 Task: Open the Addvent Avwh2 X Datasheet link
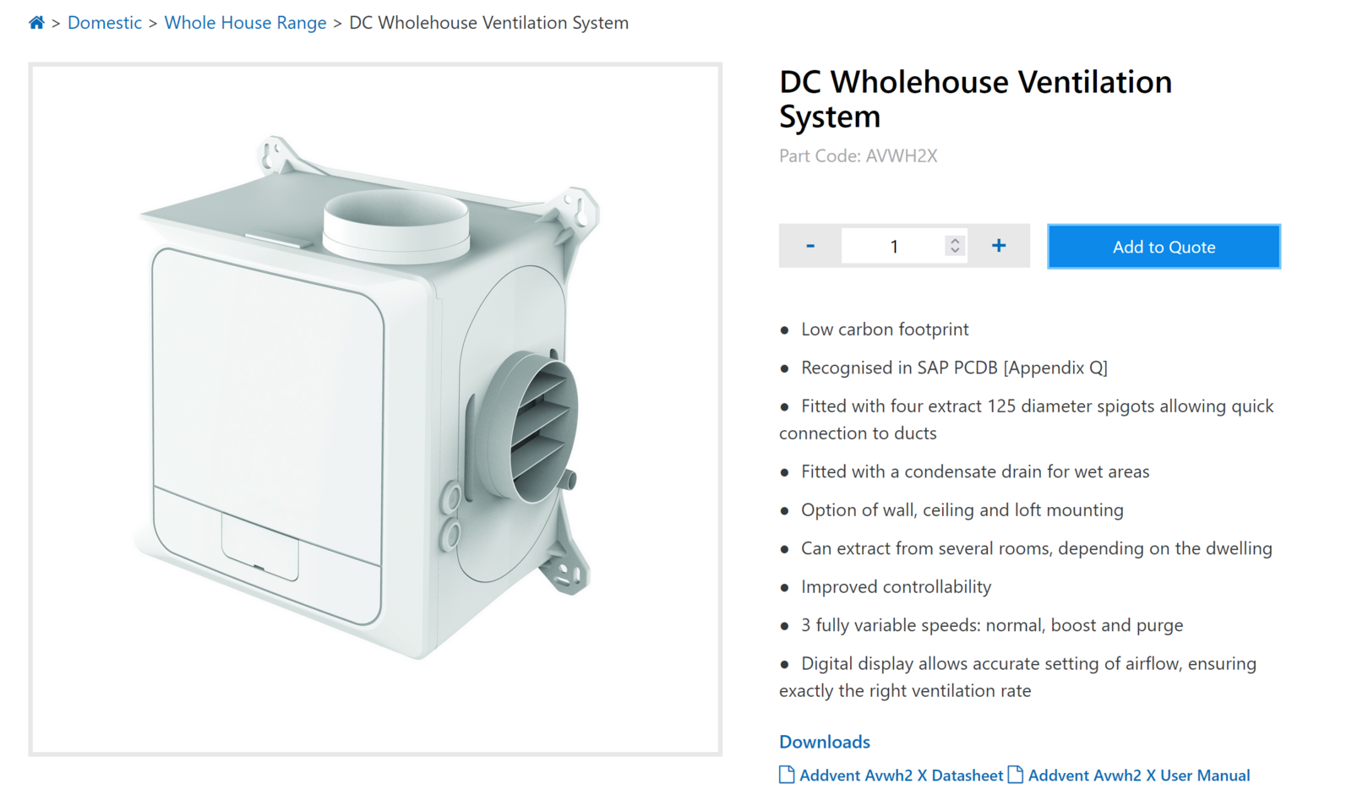coord(901,776)
